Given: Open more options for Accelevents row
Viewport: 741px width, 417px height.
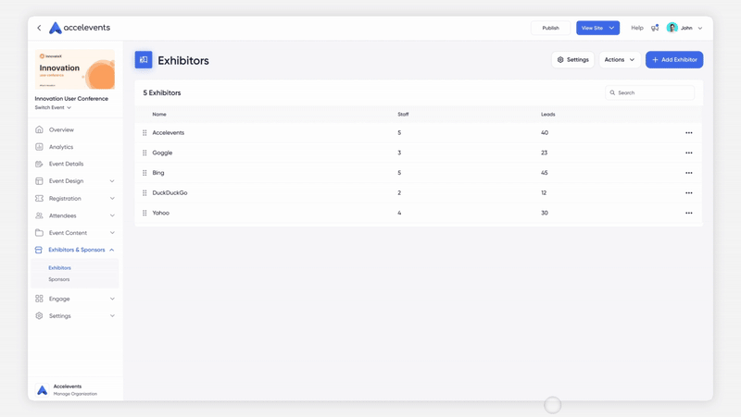Looking at the screenshot, I should [689, 132].
